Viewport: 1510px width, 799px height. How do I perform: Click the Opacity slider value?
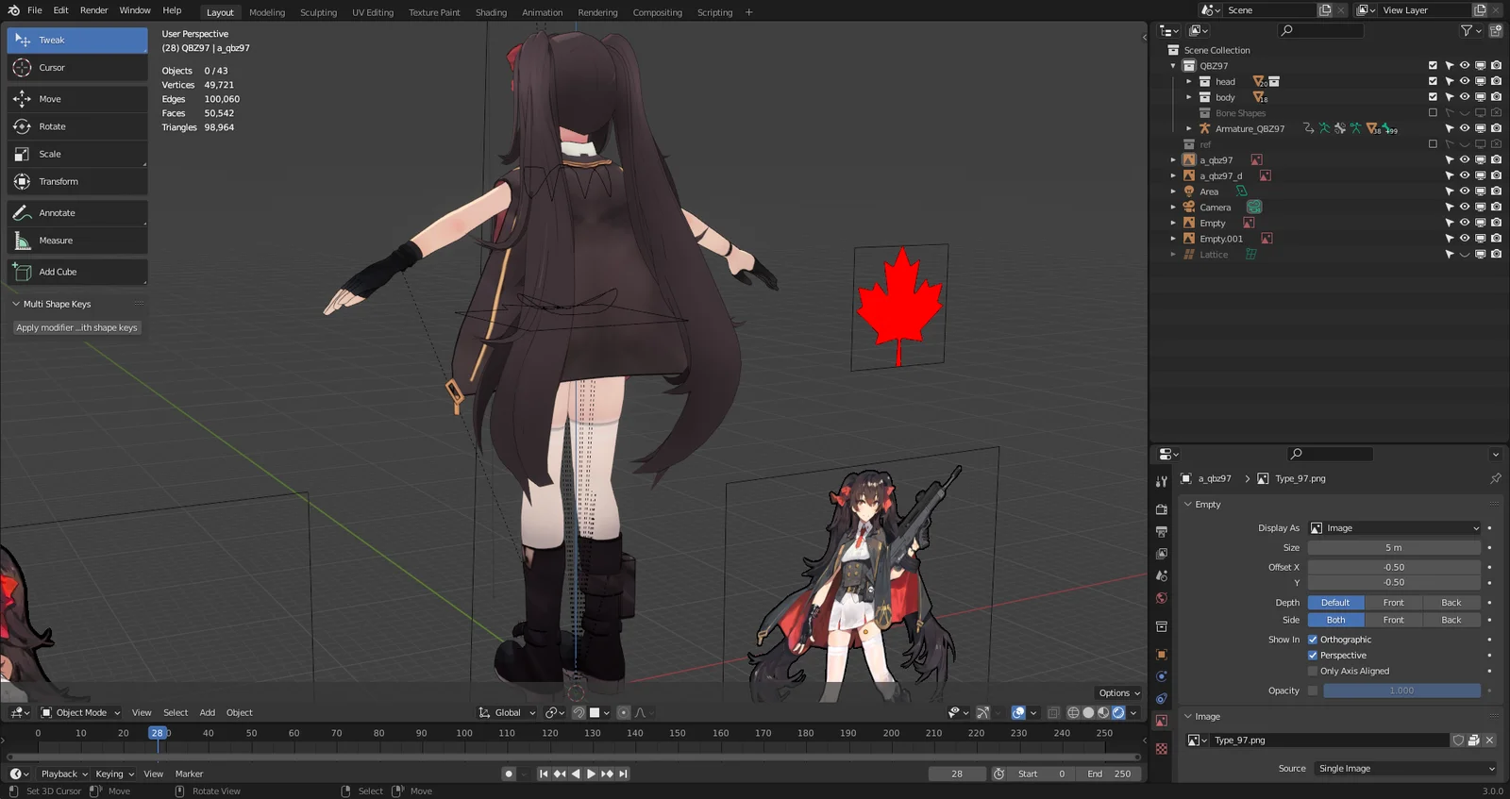point(1401,691)
